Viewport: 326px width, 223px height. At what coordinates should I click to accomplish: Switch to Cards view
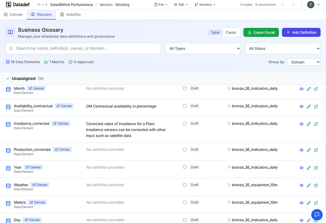pyautogui.click(x=231, y=32)
